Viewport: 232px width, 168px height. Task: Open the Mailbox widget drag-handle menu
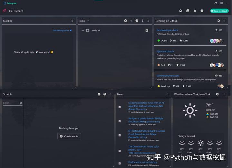pyautogui.click(x=72, y=21)
